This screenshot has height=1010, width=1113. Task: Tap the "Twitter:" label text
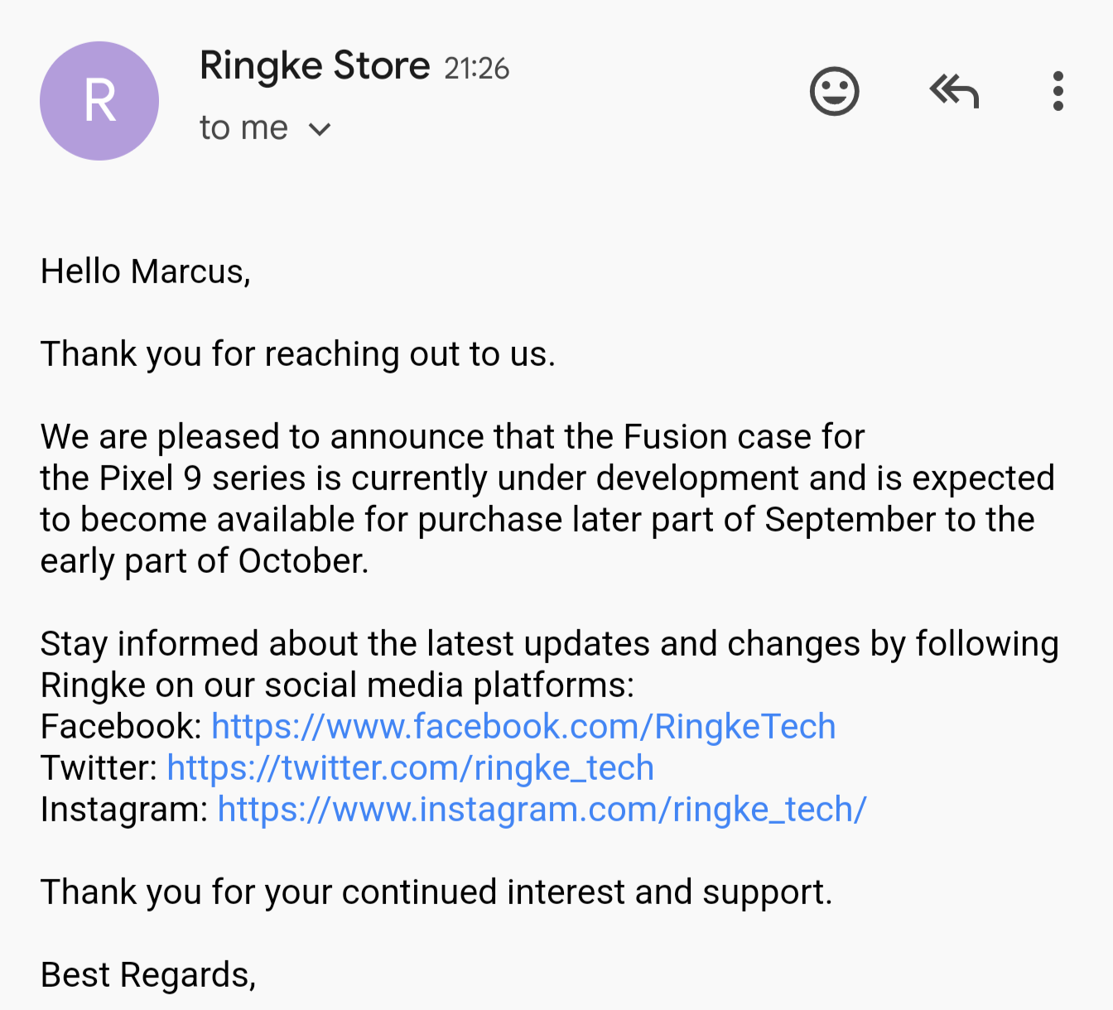(99, 768)
